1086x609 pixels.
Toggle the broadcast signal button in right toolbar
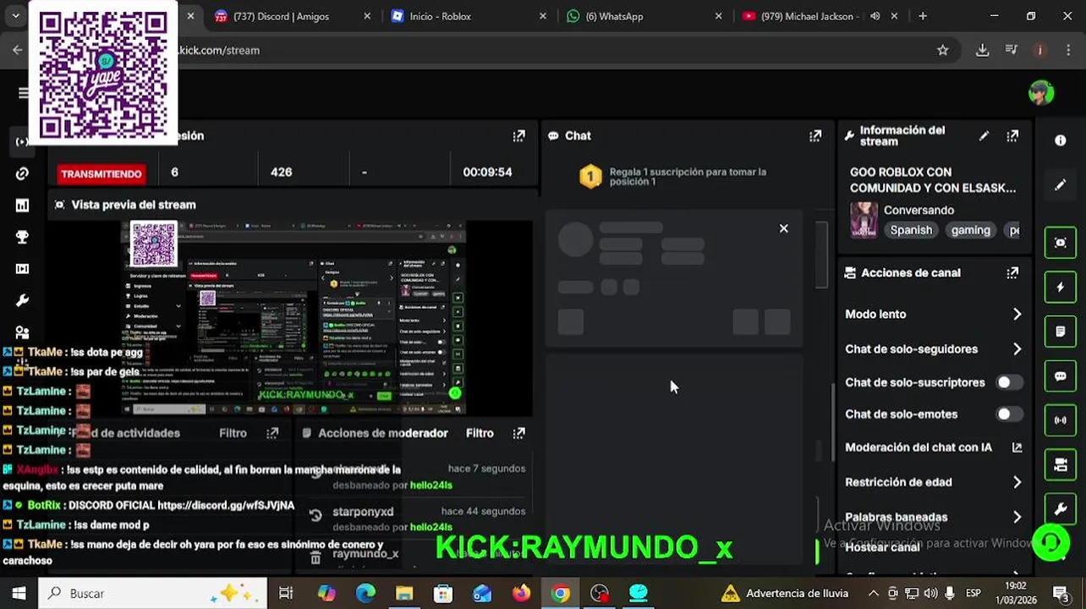(x=1061, y=420)
